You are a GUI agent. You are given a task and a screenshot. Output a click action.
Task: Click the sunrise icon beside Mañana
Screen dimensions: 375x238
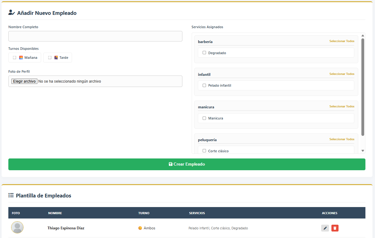[21, 58]
